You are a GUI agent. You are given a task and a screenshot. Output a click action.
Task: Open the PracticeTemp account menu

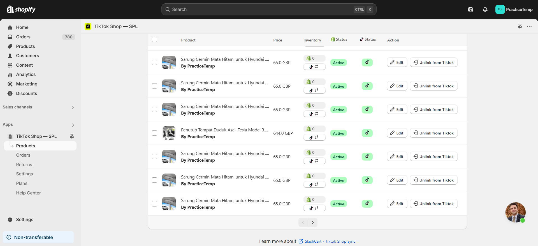(514, 10)
